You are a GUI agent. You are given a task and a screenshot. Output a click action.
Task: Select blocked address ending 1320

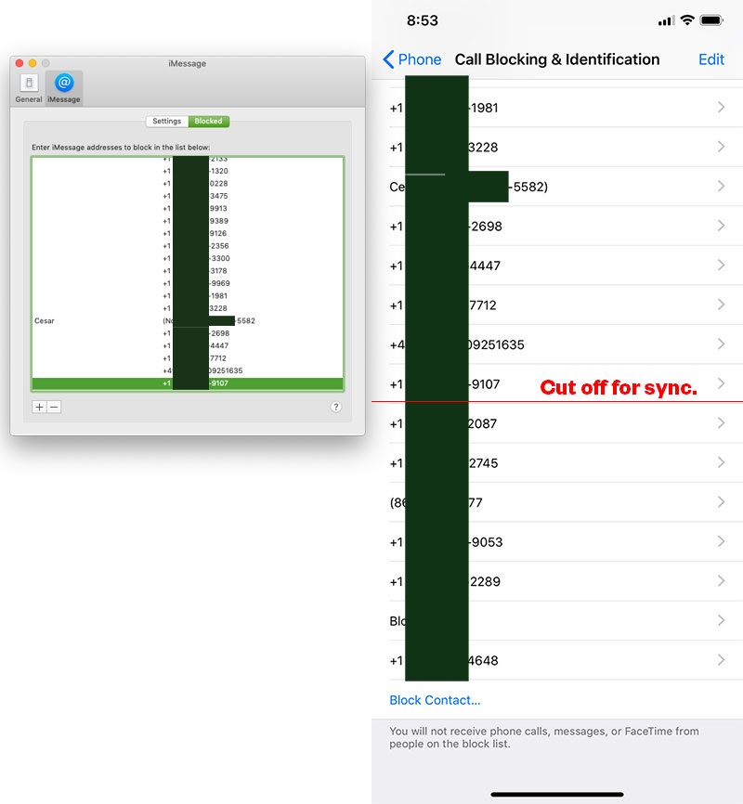[x=188, y=171]
